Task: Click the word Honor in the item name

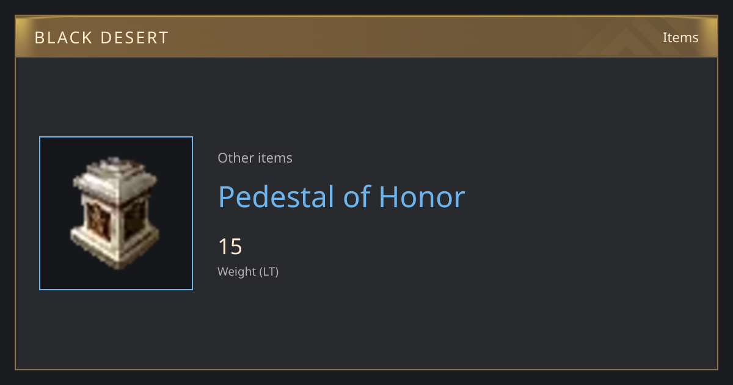Action: (421, 197)
